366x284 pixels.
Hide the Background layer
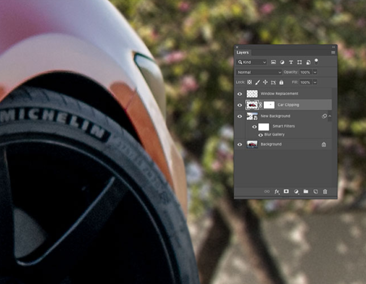239,145
